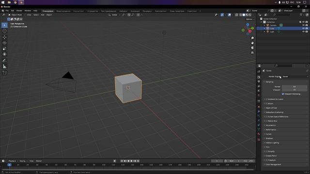Toggle Viewport Denoising checkbox

(x=283, y=94)
